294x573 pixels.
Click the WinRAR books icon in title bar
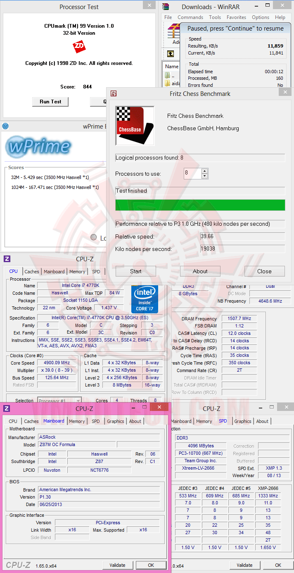[166, 7]
